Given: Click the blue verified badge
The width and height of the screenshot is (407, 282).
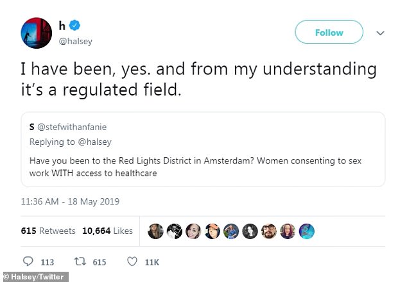Looking at the screenshot, I should [76, 26].
